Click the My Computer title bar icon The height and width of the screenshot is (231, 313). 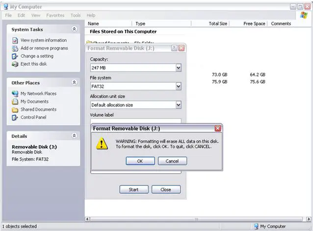tap(6, 6)
